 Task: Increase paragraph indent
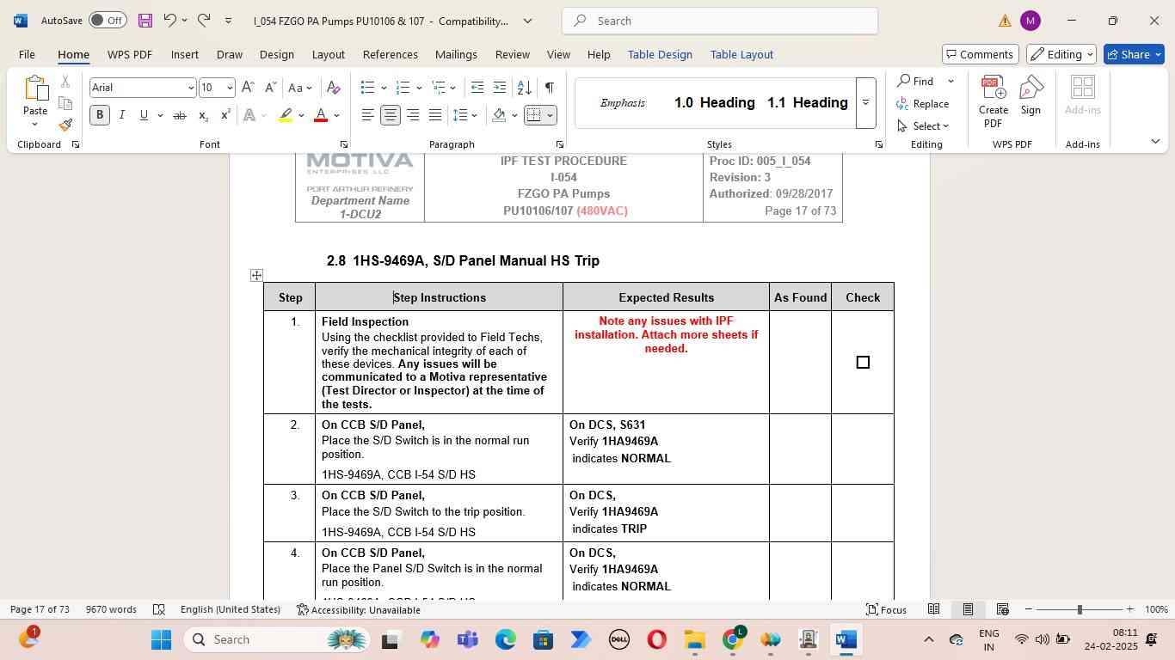500,87
